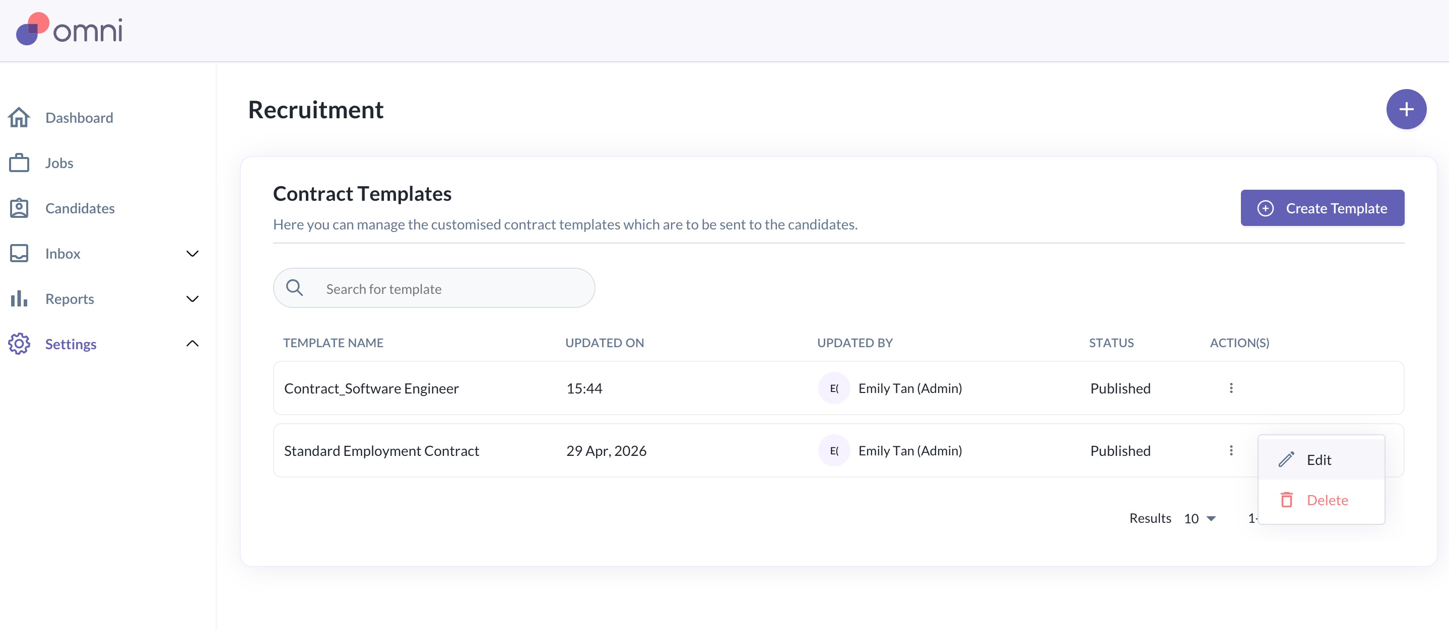This screenshot has height=630, width=1449.
Task: Click the Create Template button
Action: coord(1322,208)
